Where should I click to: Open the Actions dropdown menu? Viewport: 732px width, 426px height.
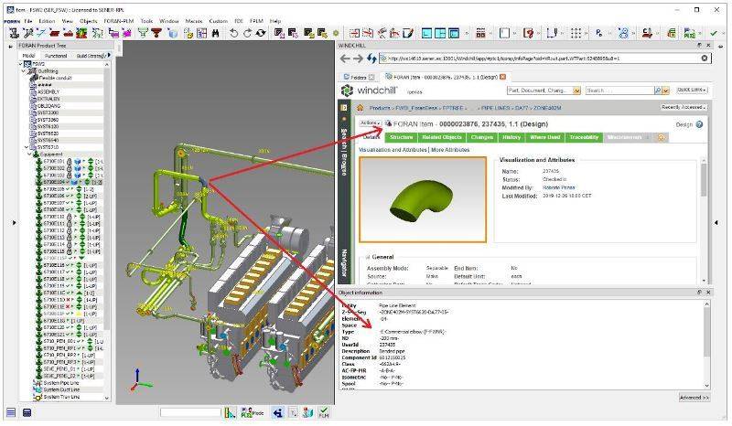pyautogui.click(x=370, y=122)
